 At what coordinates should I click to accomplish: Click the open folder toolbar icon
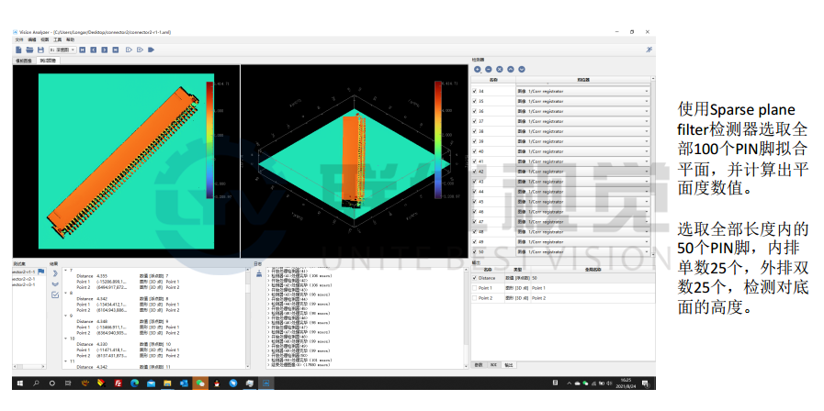(x=28, y=50)
